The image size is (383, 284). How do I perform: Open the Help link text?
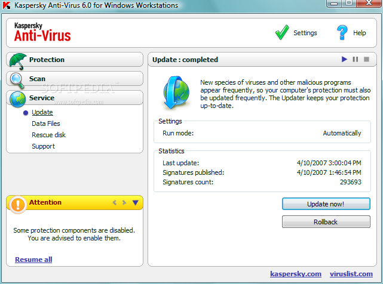coord(359,33)
